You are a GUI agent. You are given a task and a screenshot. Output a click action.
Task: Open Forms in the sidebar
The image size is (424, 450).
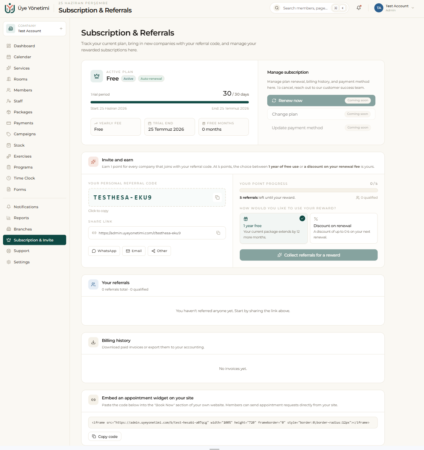tap(34, 189)
